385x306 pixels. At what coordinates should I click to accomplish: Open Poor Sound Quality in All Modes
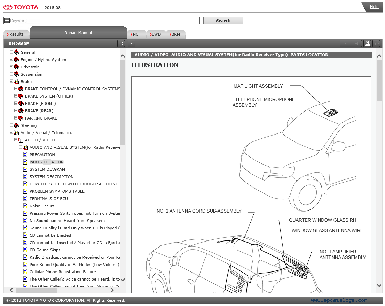(74, 265)
